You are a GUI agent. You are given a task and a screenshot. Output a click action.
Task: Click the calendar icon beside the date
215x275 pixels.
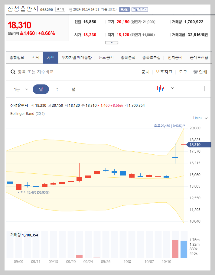click(70, 10)
